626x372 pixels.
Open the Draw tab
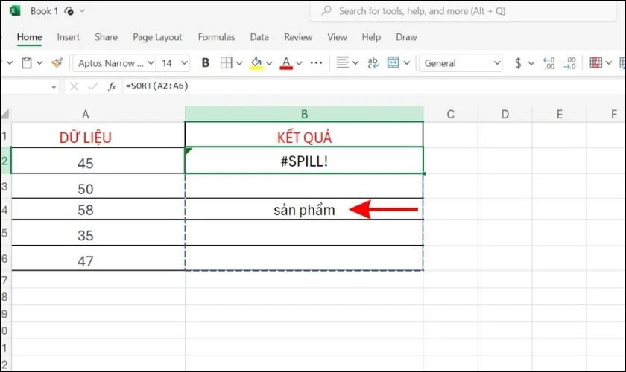point(406,37)
